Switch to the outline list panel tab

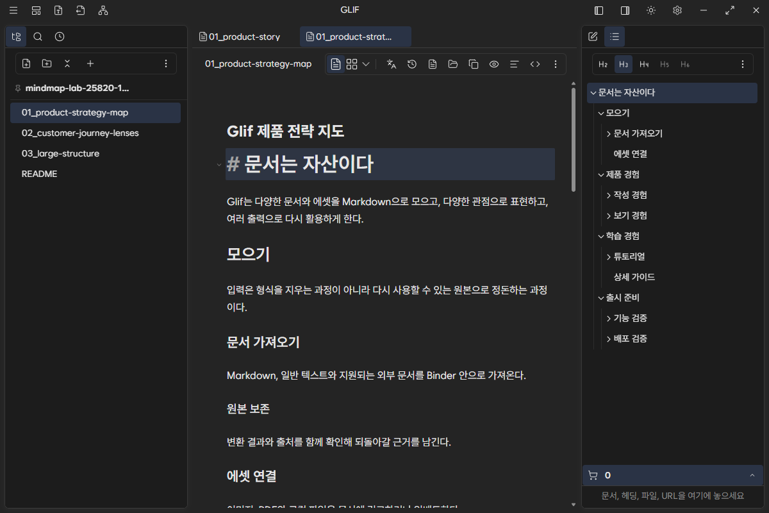(615, 37)
